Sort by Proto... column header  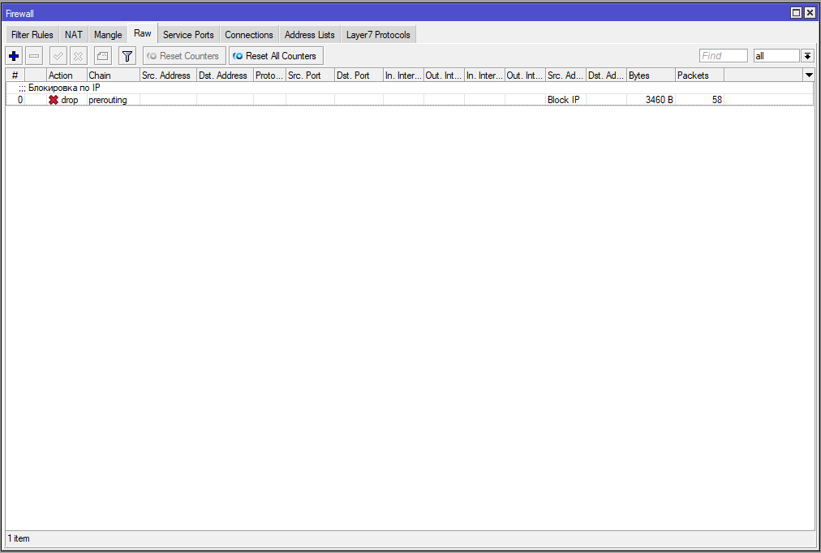click(x=269, y=76)
